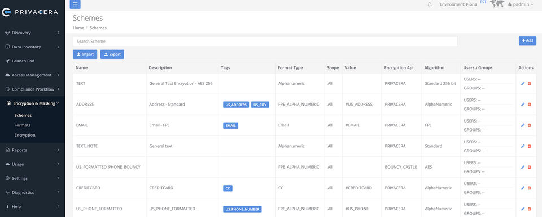Click the Diagnostics pulse icon
This screenshot has width=542, height=217.
coord(7,192)
